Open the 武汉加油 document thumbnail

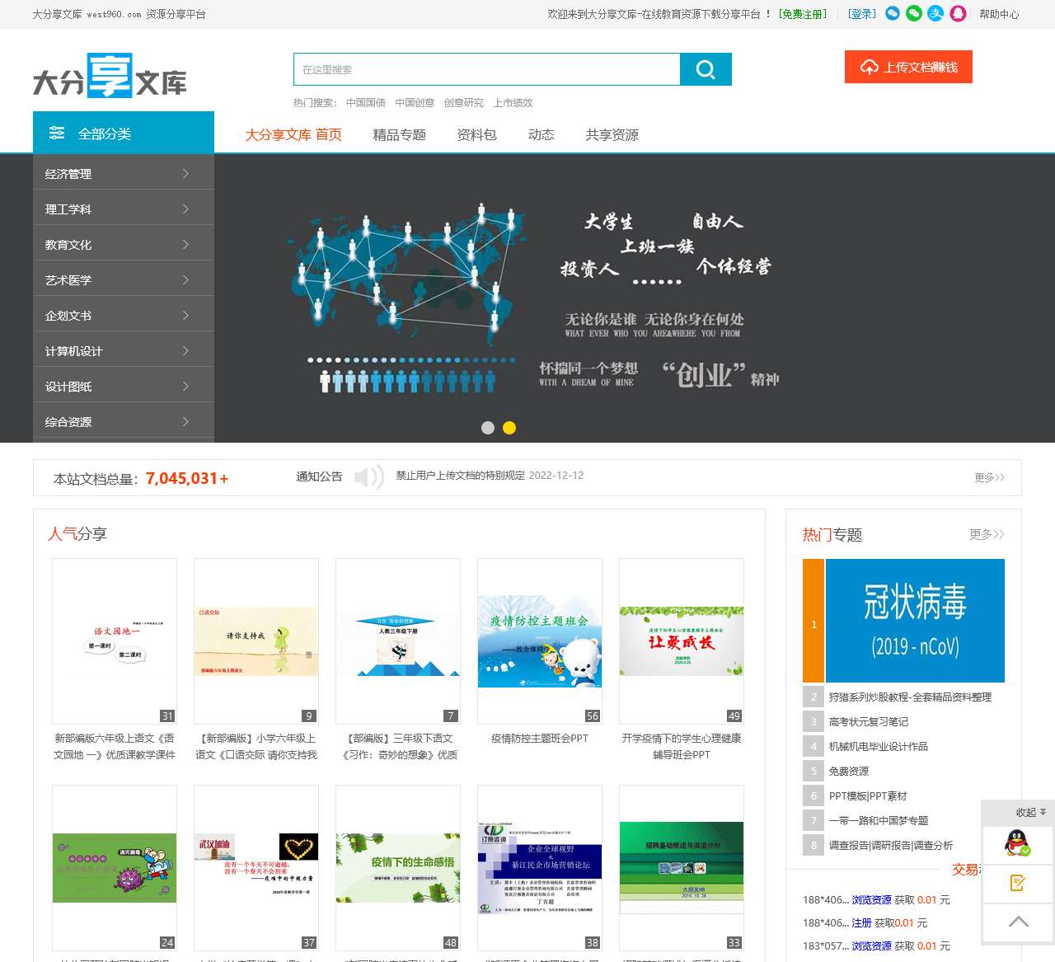pos(256,868)
